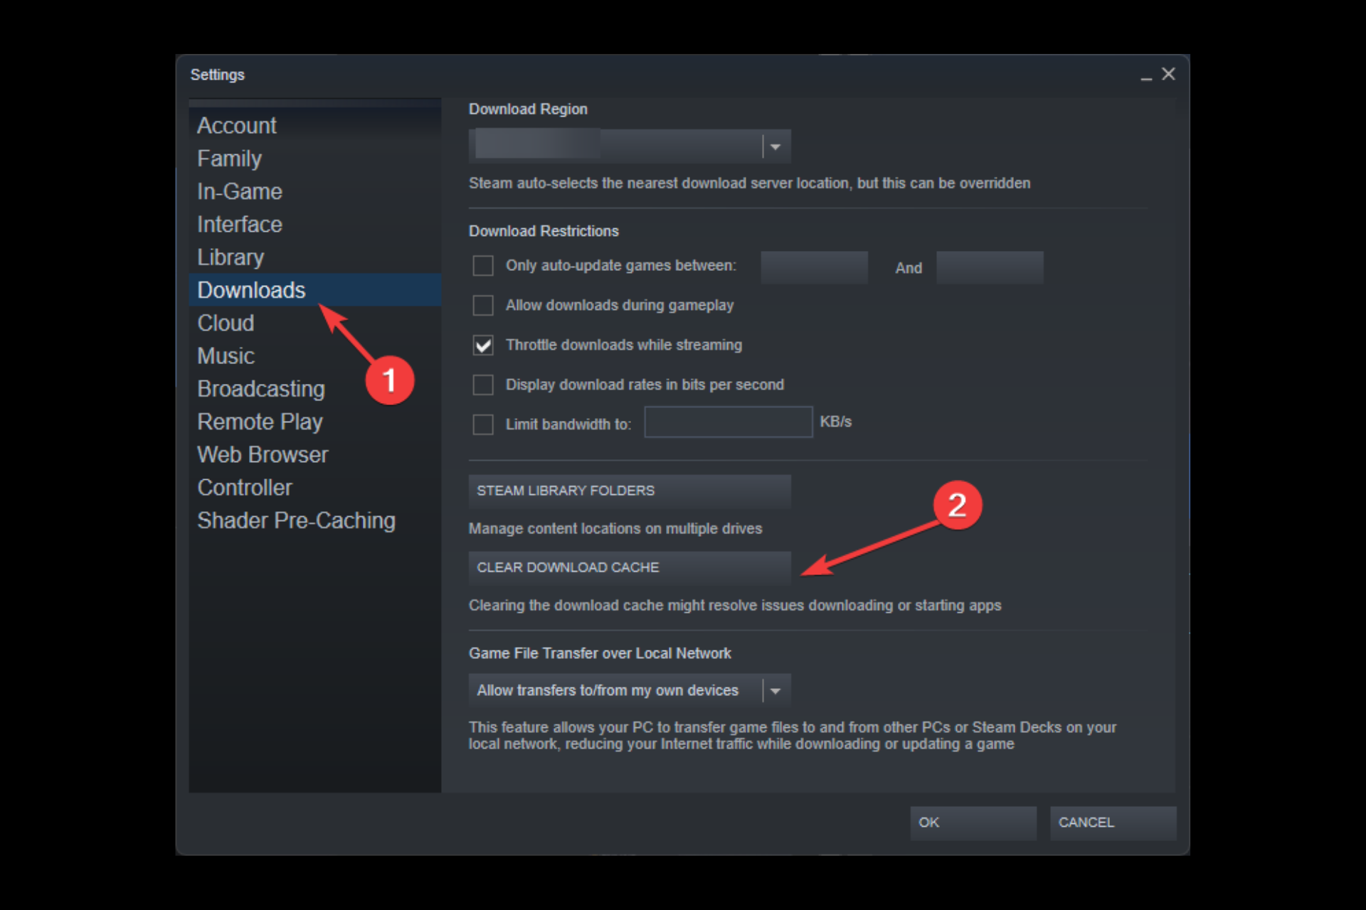Disable Throttle downloads while streaming checkbox
The image size is (1366, 910).
click(x=485, y=344)
